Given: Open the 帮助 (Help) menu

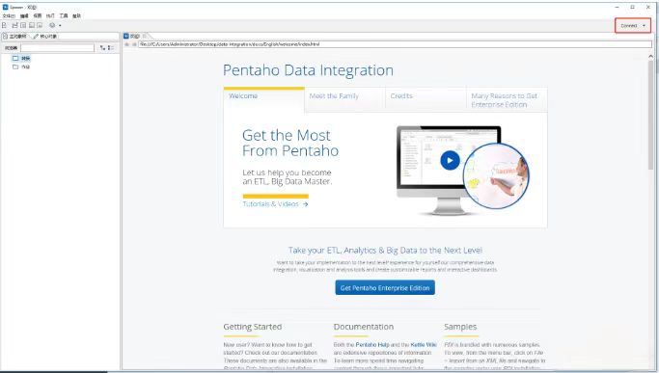Looking at the screenshot, I should [x=76, y=15].
